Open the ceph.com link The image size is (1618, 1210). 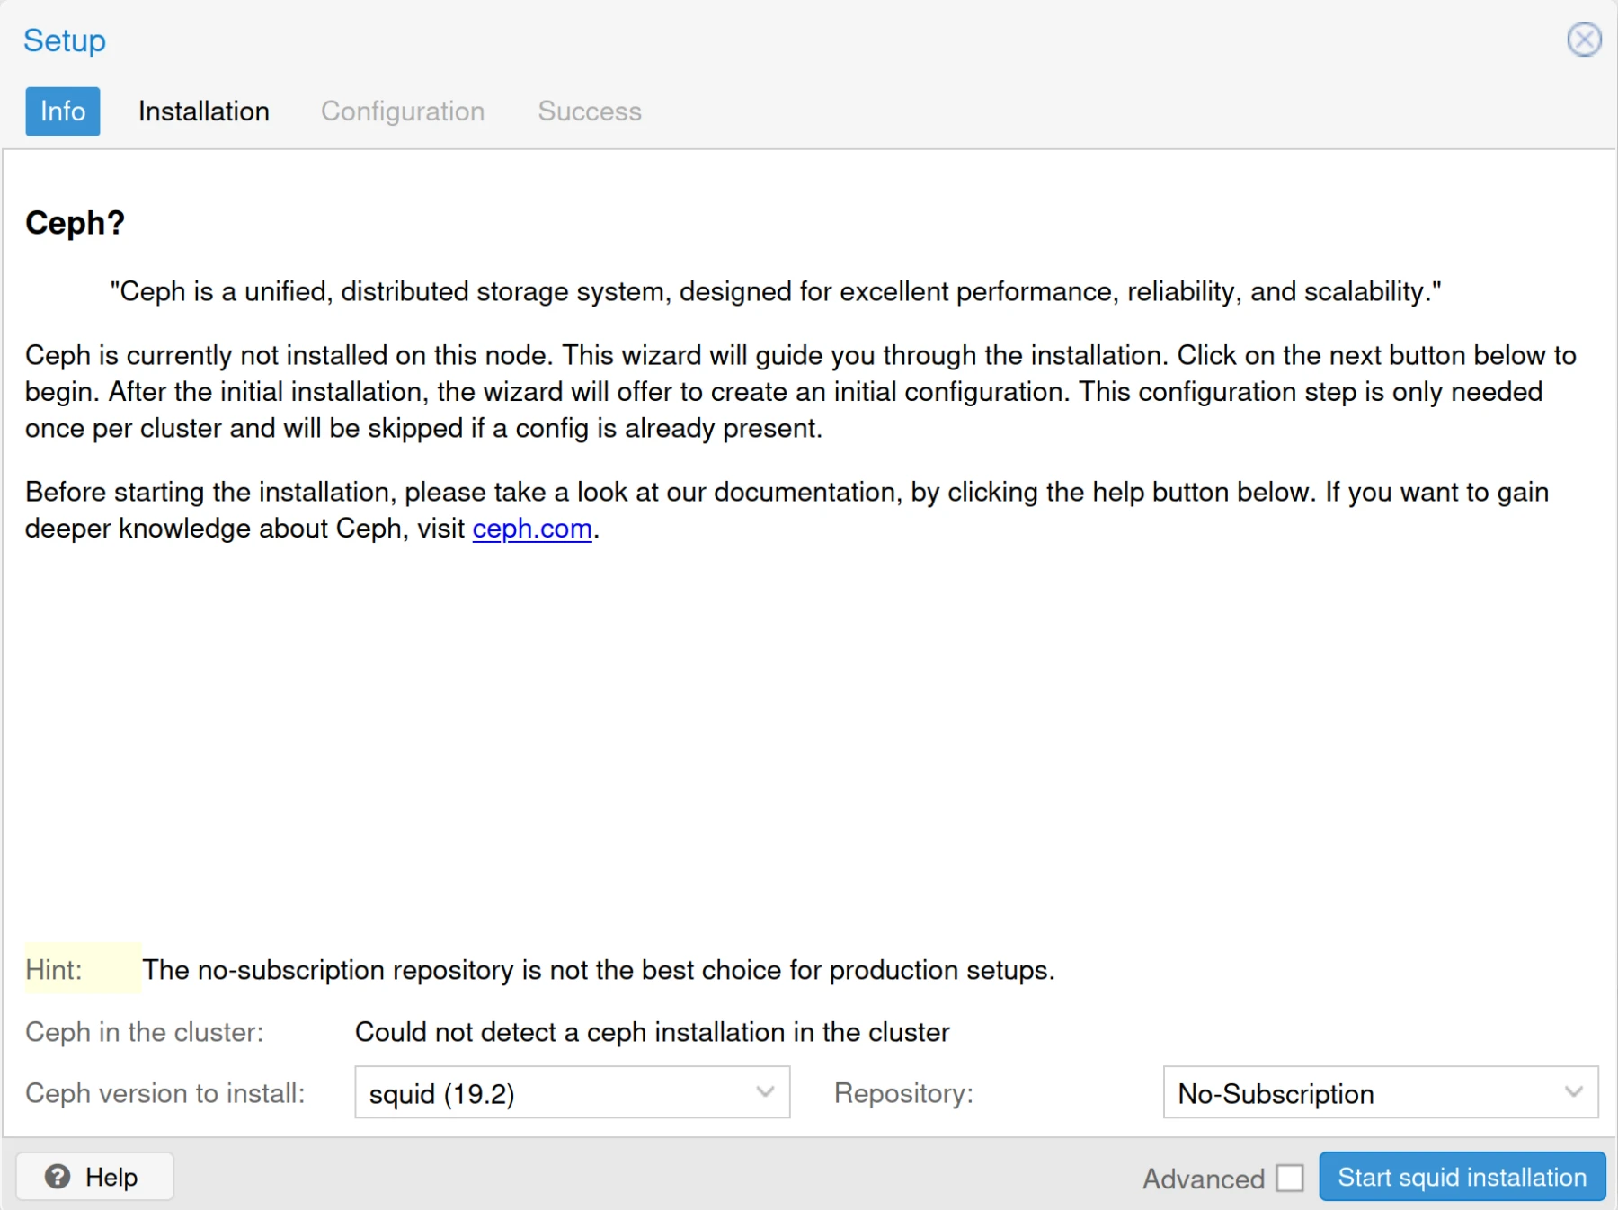pos(532,529)
